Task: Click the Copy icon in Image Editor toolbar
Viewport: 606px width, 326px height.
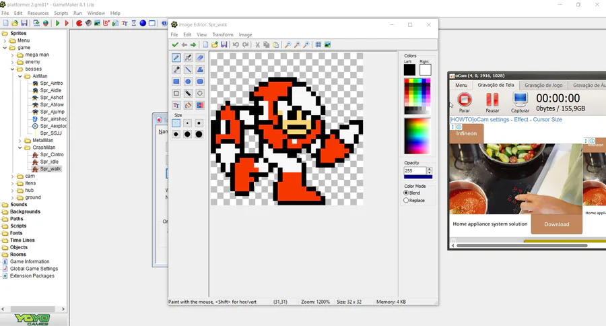Action: [266, 45]
